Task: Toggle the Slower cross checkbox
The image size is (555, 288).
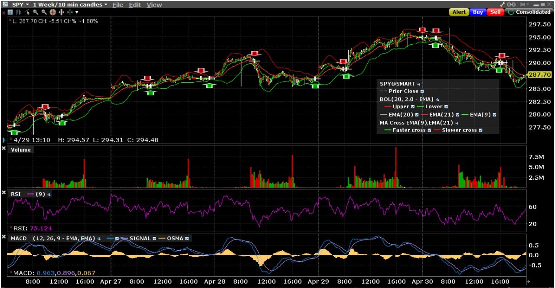Action: point(480,130)
